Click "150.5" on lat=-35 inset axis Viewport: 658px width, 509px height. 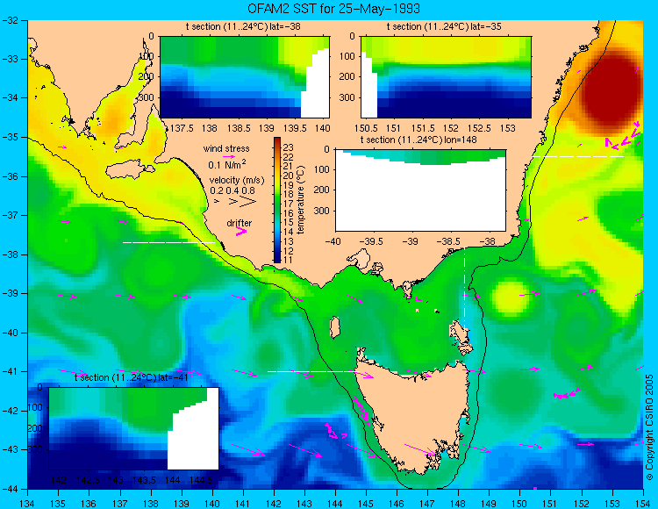(x=366, y=127)
